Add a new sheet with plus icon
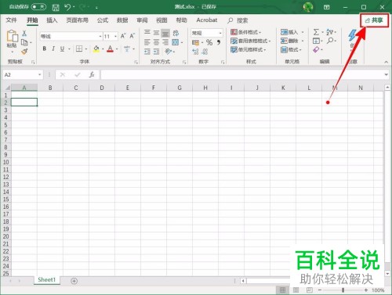This screenshot has width=392, height=295. point(74,281)
